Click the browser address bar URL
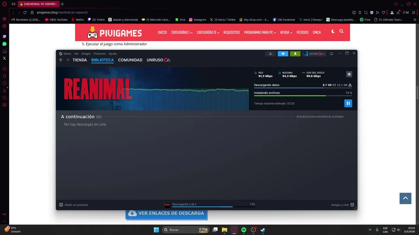This screenshot has height=235, width=419. click(62, 12)
